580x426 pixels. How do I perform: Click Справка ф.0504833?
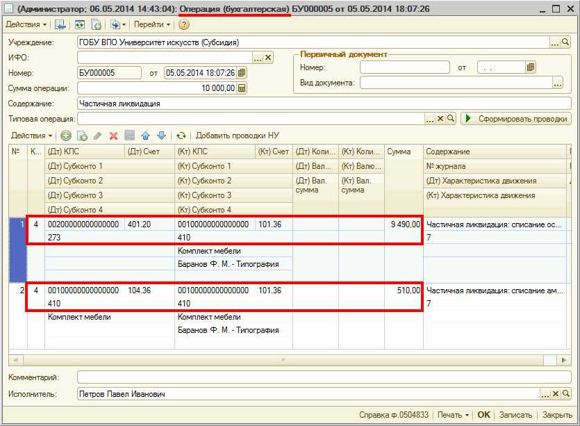(394, 416)
